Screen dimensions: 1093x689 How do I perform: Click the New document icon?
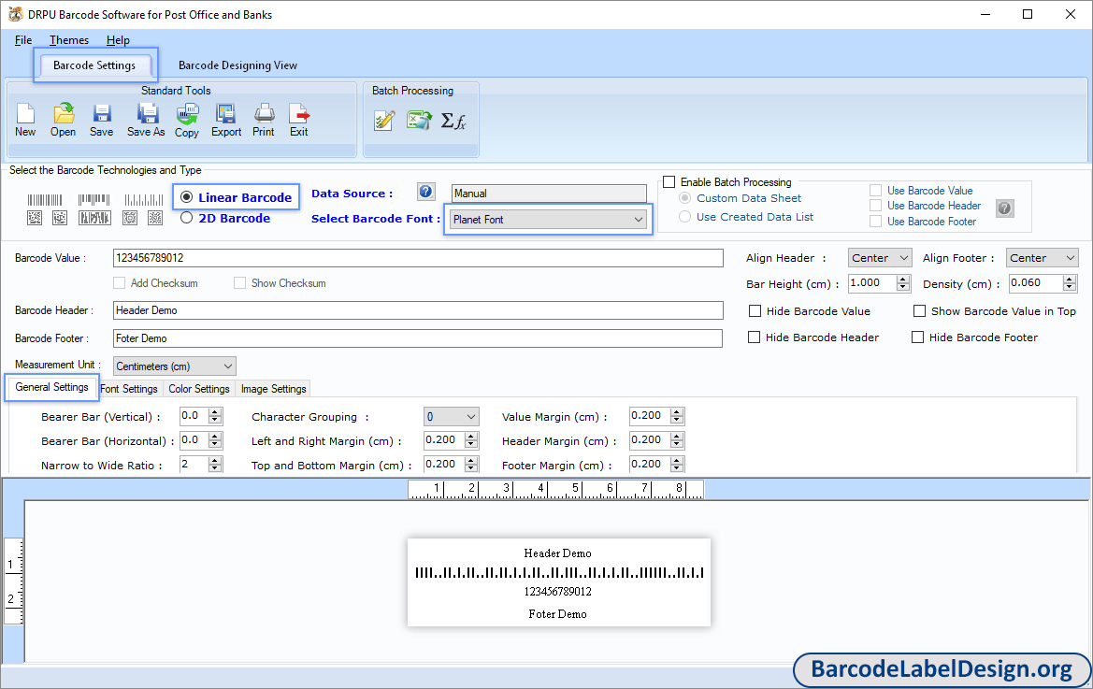pos(25,114)
